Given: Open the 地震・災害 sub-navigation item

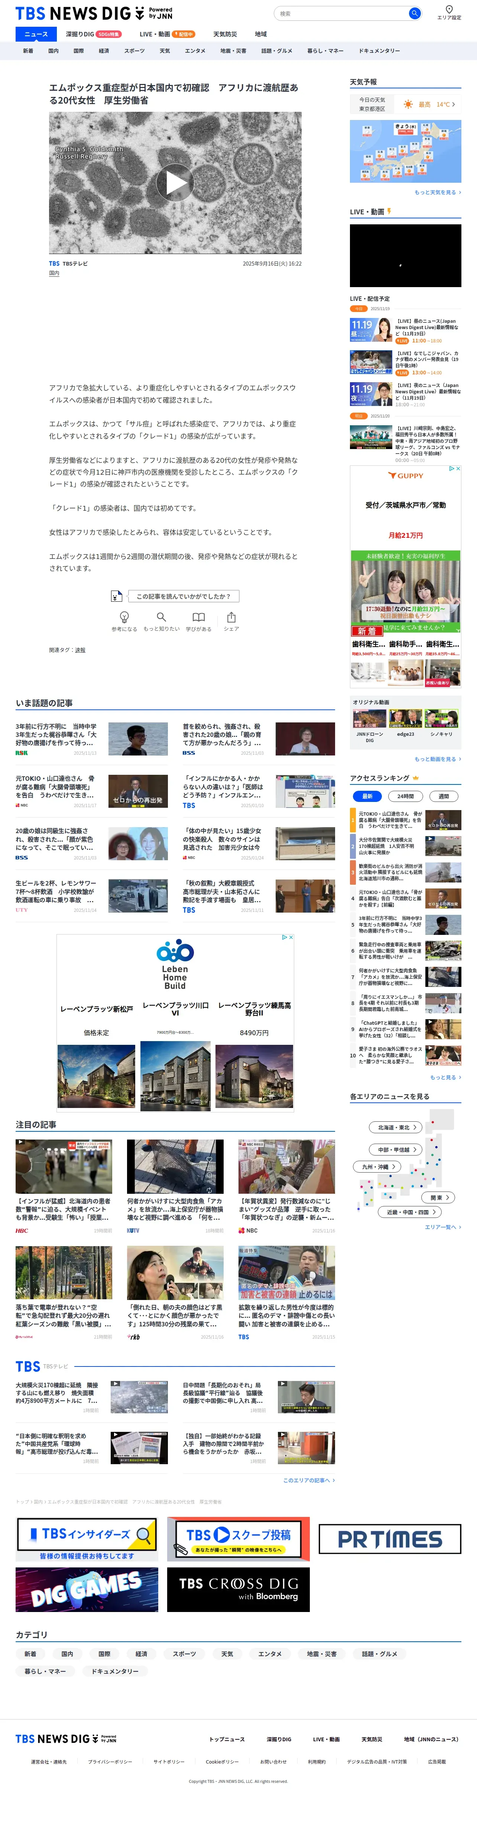Looking at the screenshot, I should coord(233,51).
